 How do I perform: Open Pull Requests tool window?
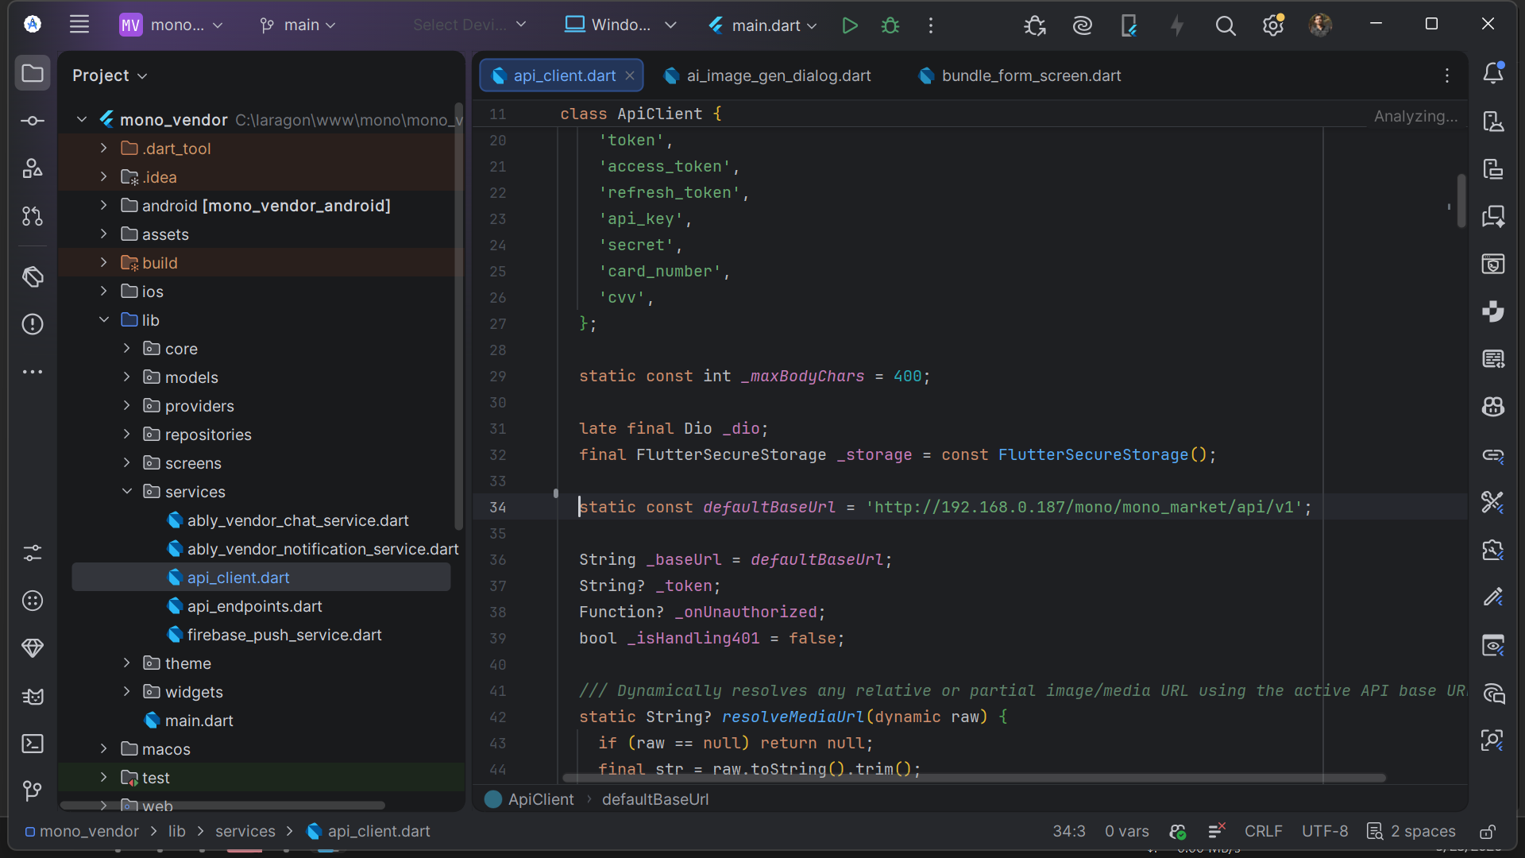point(33,216)
